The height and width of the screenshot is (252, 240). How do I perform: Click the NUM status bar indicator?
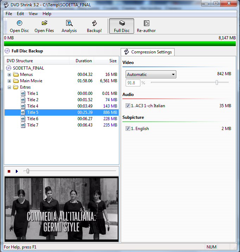(211, 247)
